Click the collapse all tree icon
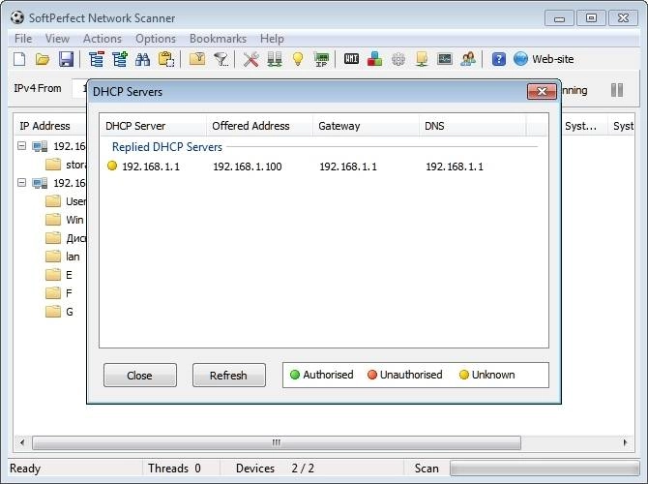The height and width of the screenshot is (484, 648). (x=97, y=59)
